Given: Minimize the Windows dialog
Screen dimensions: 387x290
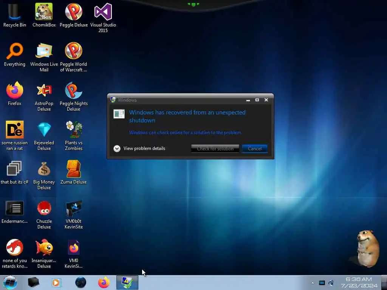Looking at the screenshot, I should [x=248, y=100].
